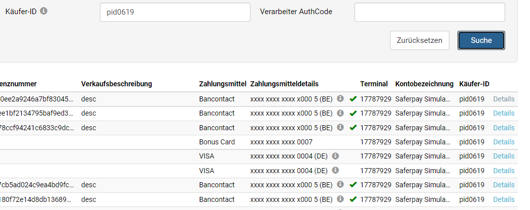Click green checkmark in third Bancontact row
The image size is (530, 210).
353,128
